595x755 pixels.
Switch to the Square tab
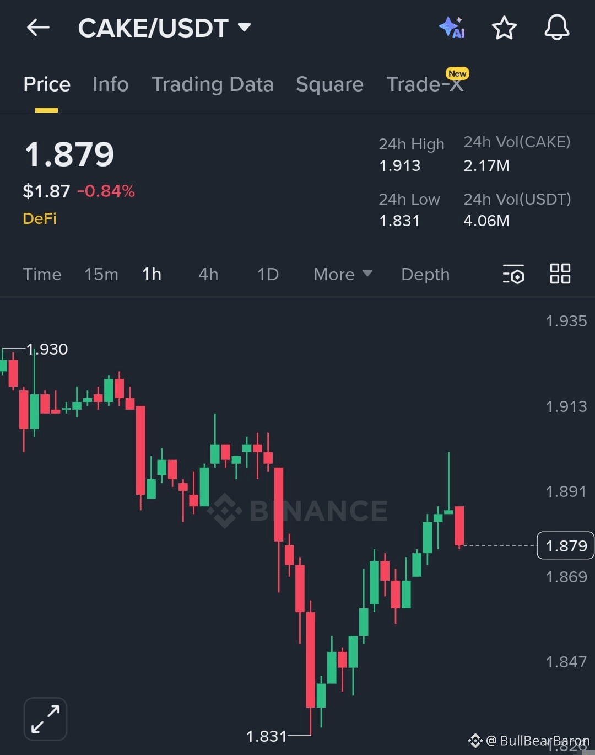point(329,84)
